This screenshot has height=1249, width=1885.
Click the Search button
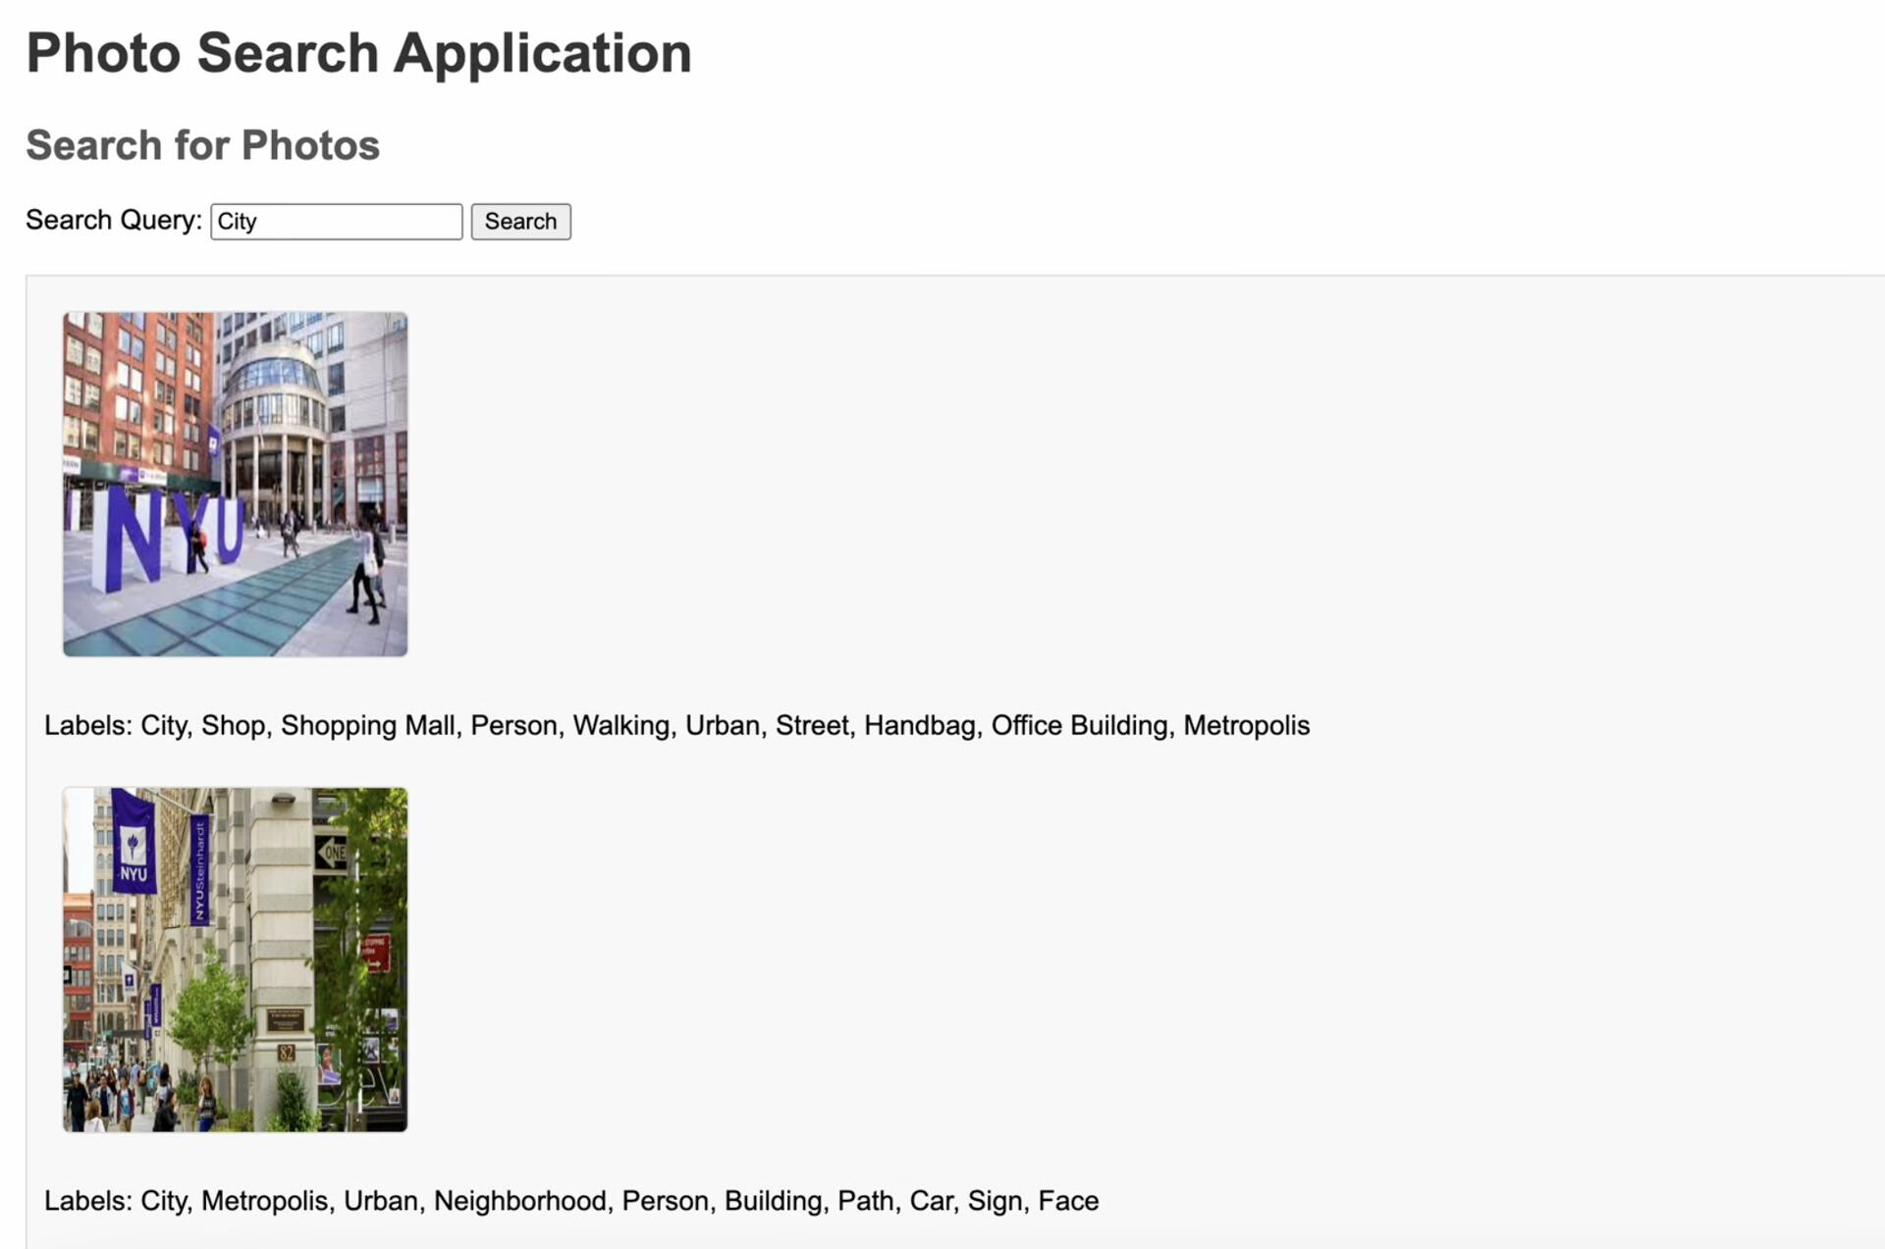point(520,221)
